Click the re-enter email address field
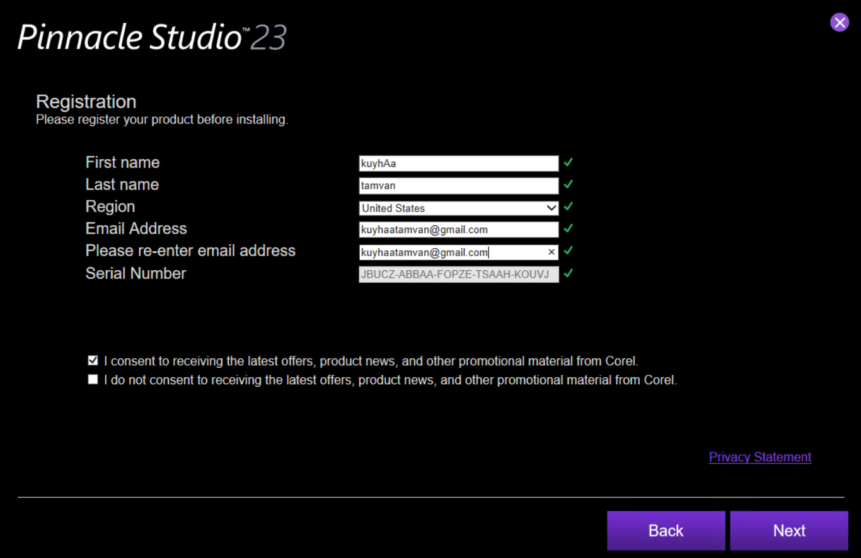The width and height of the screenshot is (861, 558). (459, 253)
